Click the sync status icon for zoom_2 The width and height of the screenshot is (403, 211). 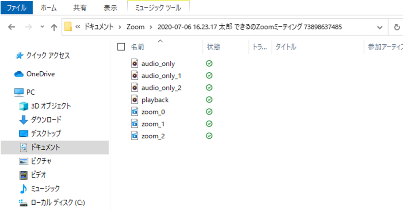[x=209, y=136]
